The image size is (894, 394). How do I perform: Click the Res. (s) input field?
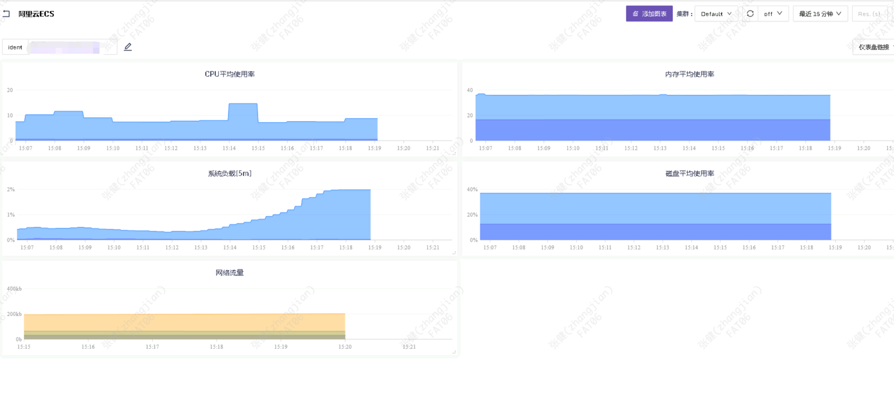(x=870, y=14)
